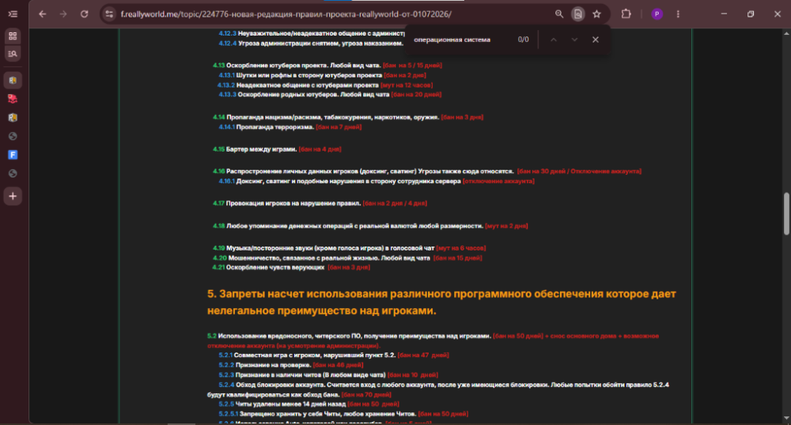Open the zoom magnifier in address bar
Viewport: 791px width, 425px height.
pos(559,14)
